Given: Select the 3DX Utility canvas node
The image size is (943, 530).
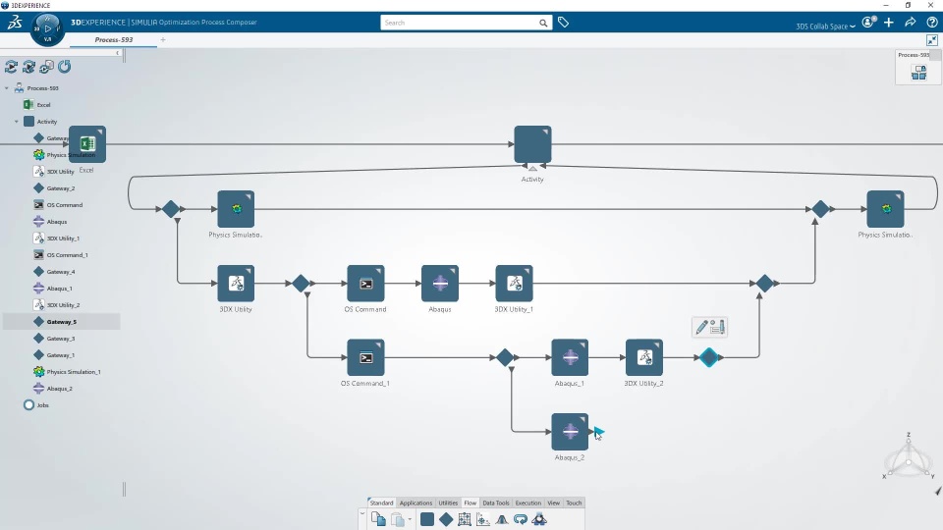Looking at the screenshot, I should [236, 283].
